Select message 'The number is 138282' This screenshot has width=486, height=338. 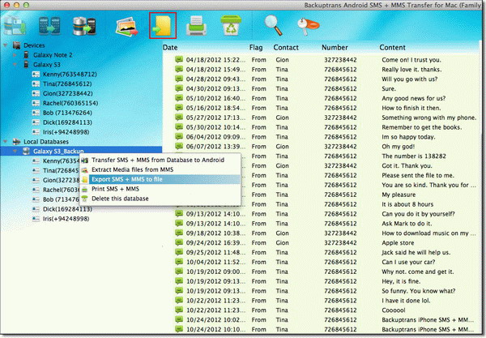(414, 156)
